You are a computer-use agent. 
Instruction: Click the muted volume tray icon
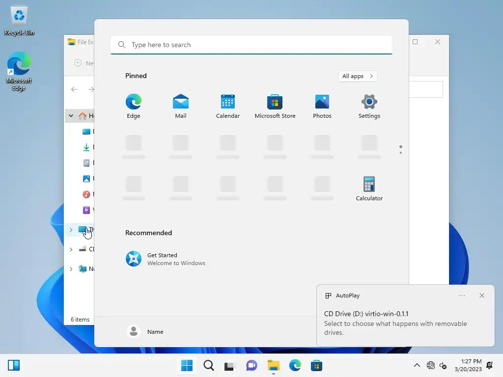(x=444, y=365)
